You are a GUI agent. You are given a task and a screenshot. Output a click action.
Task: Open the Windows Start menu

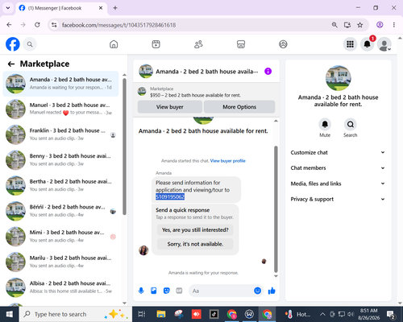pyautogui.click(x=10, y=314)
